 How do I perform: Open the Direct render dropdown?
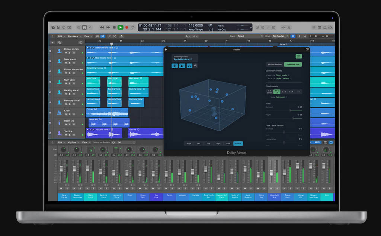(283, 75)
